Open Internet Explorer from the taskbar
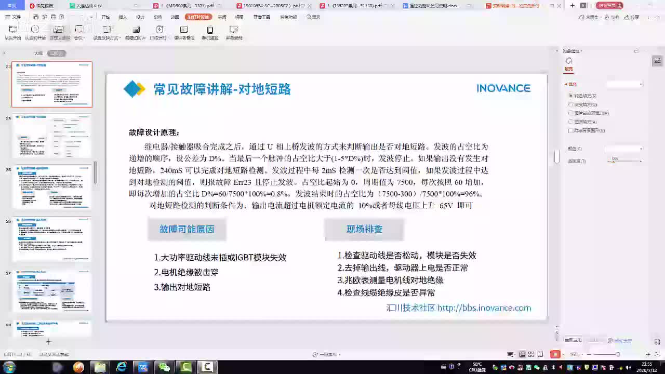The image size is (665, 374). pyautogui.click(x=122, y=367)
